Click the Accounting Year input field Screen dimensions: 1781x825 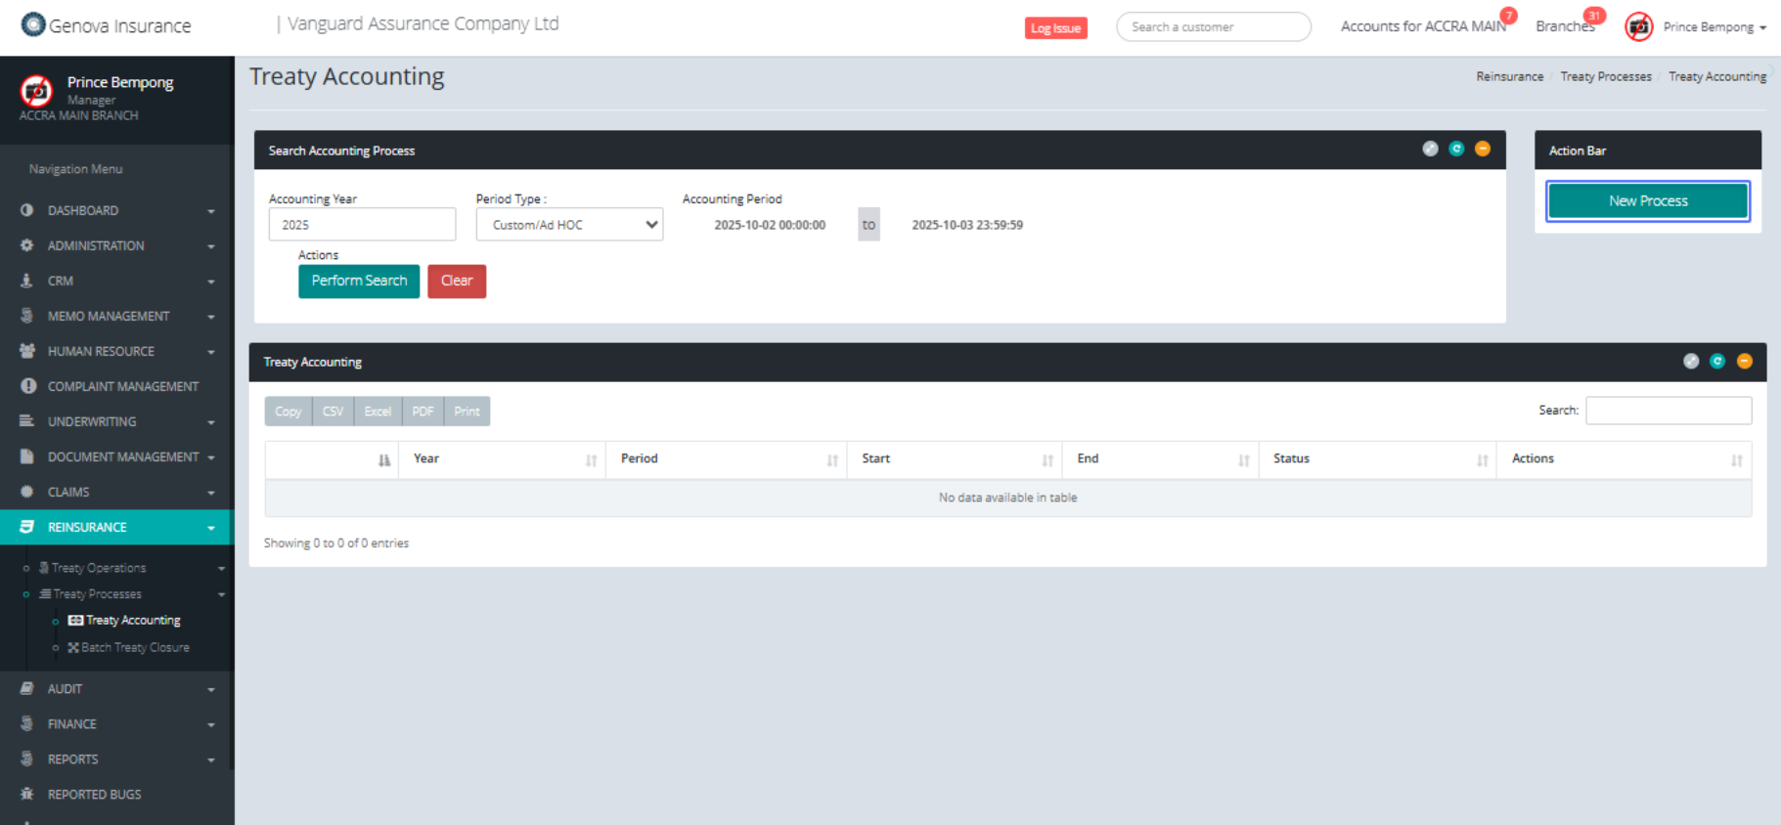click(x=362, y=225)
